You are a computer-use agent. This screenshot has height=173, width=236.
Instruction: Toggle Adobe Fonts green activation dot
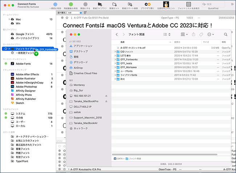coord(6,63)
